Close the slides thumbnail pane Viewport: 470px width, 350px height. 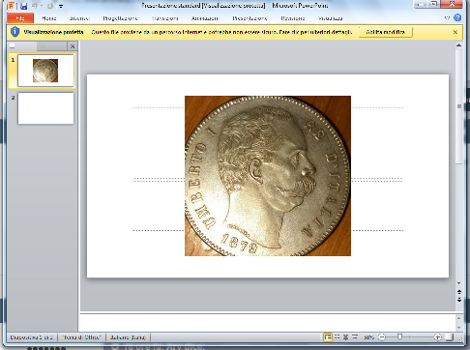point(73,46)
